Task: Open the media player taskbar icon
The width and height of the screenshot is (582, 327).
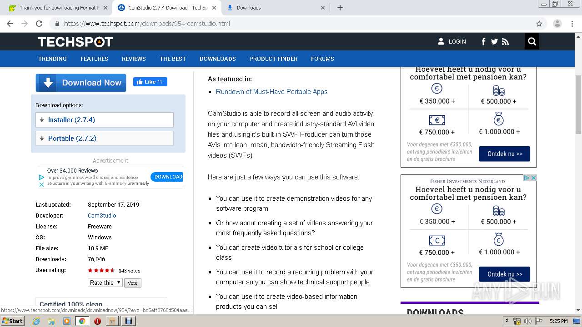Action: pos(67,321)
